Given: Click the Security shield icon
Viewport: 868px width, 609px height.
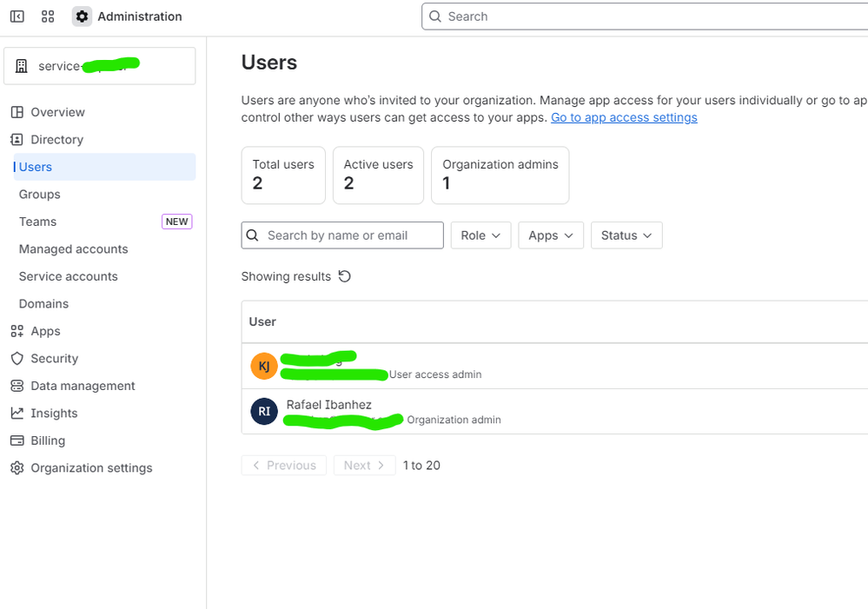Looking at the screenshot, I should point(17,359).
